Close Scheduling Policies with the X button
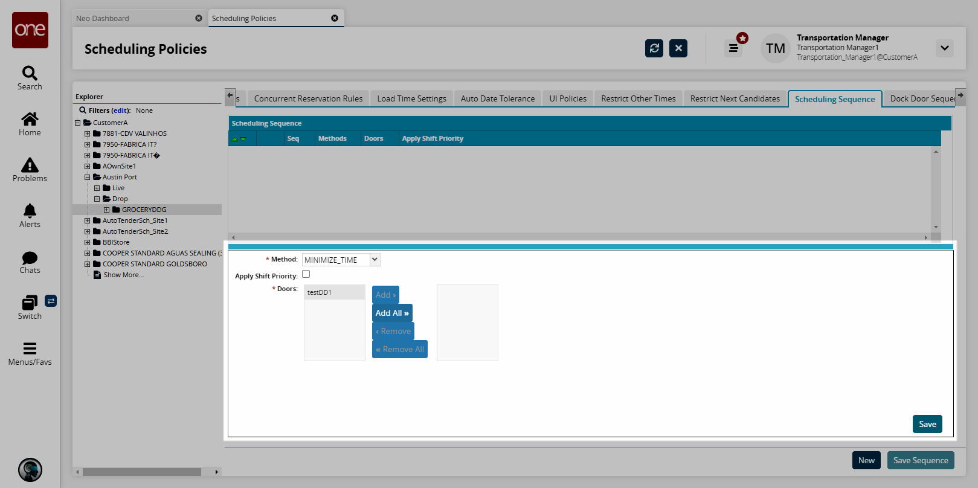Screen dimensions: 978x488 [678, 48]
